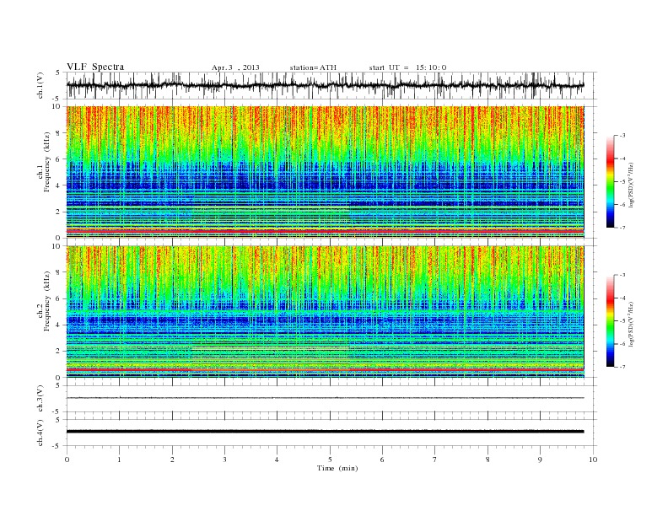The image size is (668, 516).
Task: Click the "Time (min)" x-axis label
Action: coord(337,468)
